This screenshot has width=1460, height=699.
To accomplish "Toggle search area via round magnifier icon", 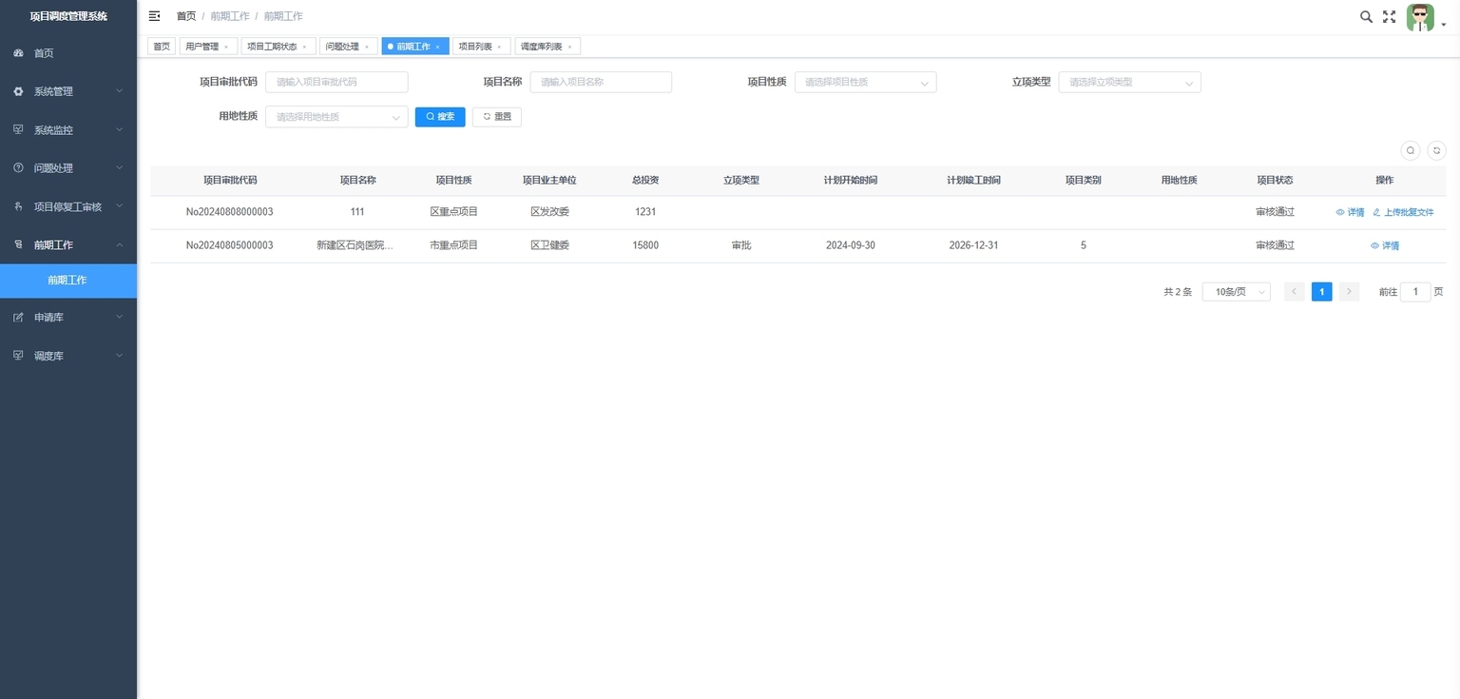I will point(1411,150).
